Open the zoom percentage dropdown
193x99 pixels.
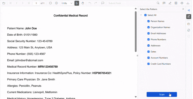click(x=71, y=3)
